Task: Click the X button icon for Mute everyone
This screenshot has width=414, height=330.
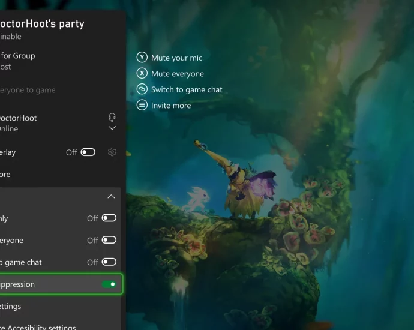Action: coord(142,73)
